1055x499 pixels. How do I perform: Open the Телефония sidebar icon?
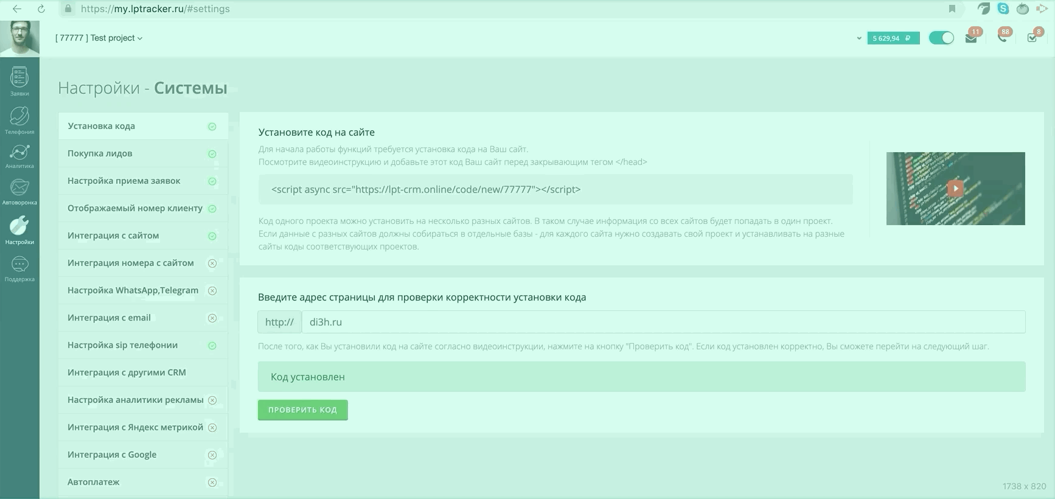pos(19,120)
